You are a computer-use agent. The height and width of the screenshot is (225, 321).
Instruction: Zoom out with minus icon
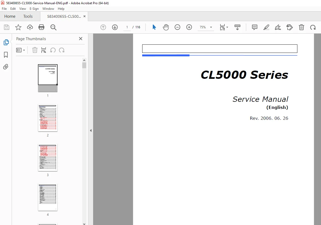point(177,27)
